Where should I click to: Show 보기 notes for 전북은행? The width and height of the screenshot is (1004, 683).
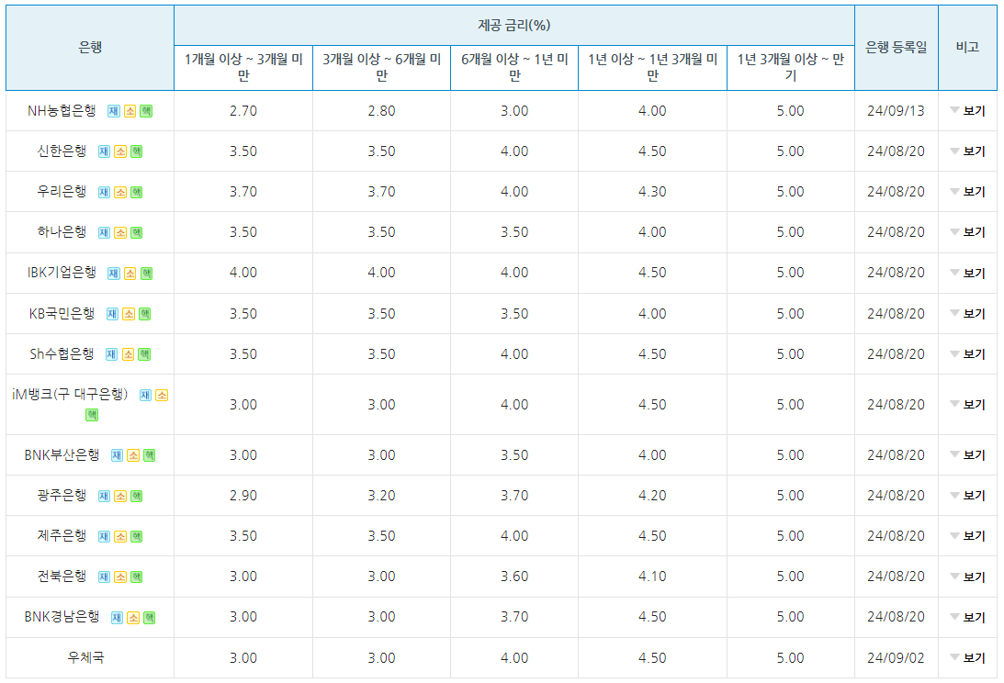pos(967,577)
